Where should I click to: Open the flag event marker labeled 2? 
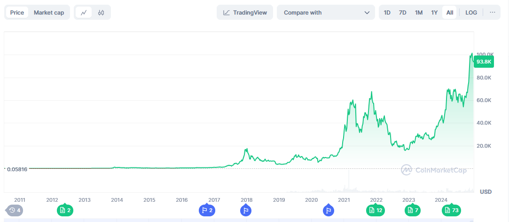[x=207, y=210]
